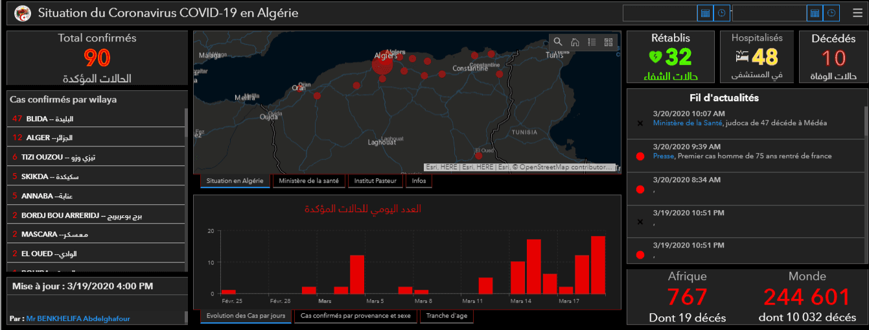Screen dimensions: 869x330
Task: Open the Presse news link
Action: click(x=663, y=156)
